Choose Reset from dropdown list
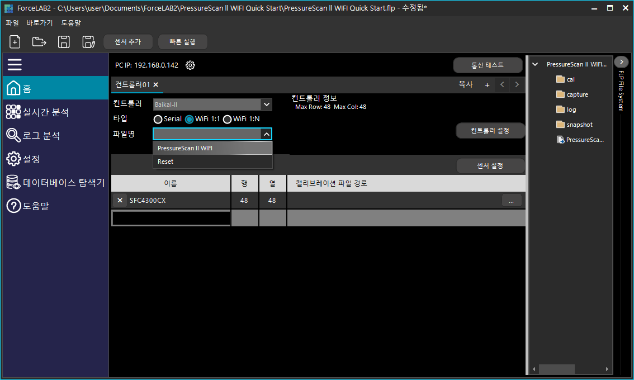 212,161
